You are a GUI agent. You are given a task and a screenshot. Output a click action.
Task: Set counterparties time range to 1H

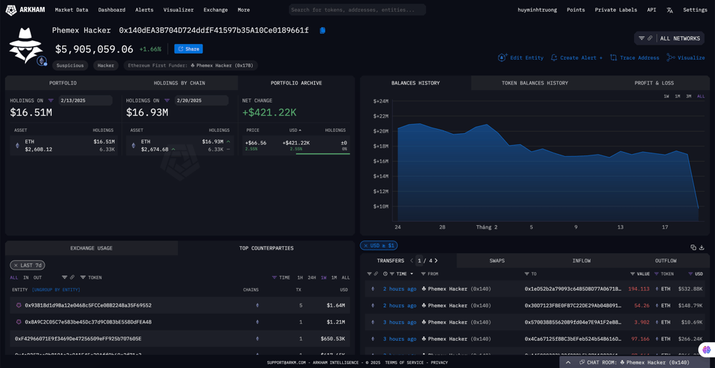[x=300, y=277]
